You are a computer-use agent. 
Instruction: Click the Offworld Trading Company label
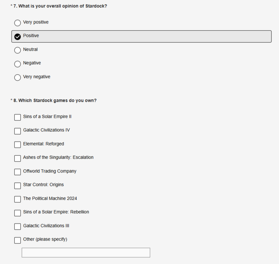[x=50, y=171]
